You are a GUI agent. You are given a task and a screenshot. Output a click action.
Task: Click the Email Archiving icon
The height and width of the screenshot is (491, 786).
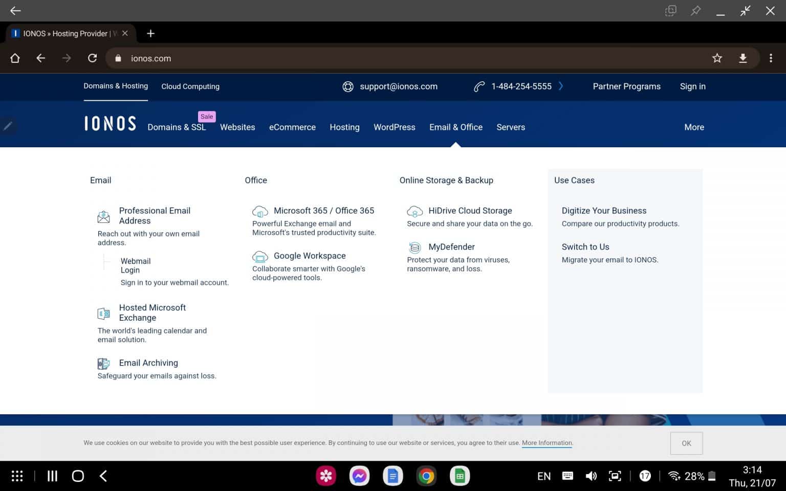pos(104,364)
